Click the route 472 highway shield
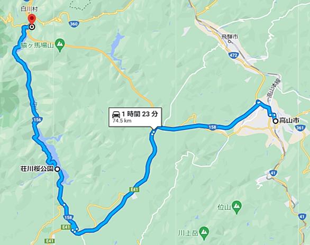Image resolution: width=310 pixels, height=245 pixels. point(233,55)
